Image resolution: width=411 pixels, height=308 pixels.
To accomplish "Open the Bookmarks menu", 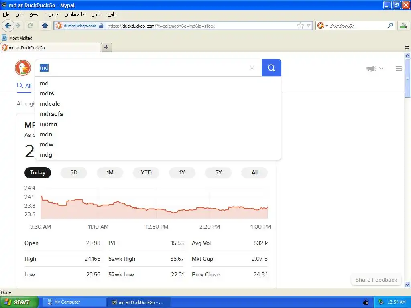I will (75, 14).
